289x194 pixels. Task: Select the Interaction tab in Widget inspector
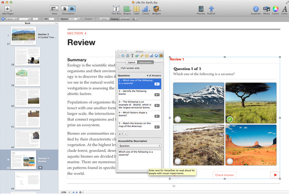point(145,62)
